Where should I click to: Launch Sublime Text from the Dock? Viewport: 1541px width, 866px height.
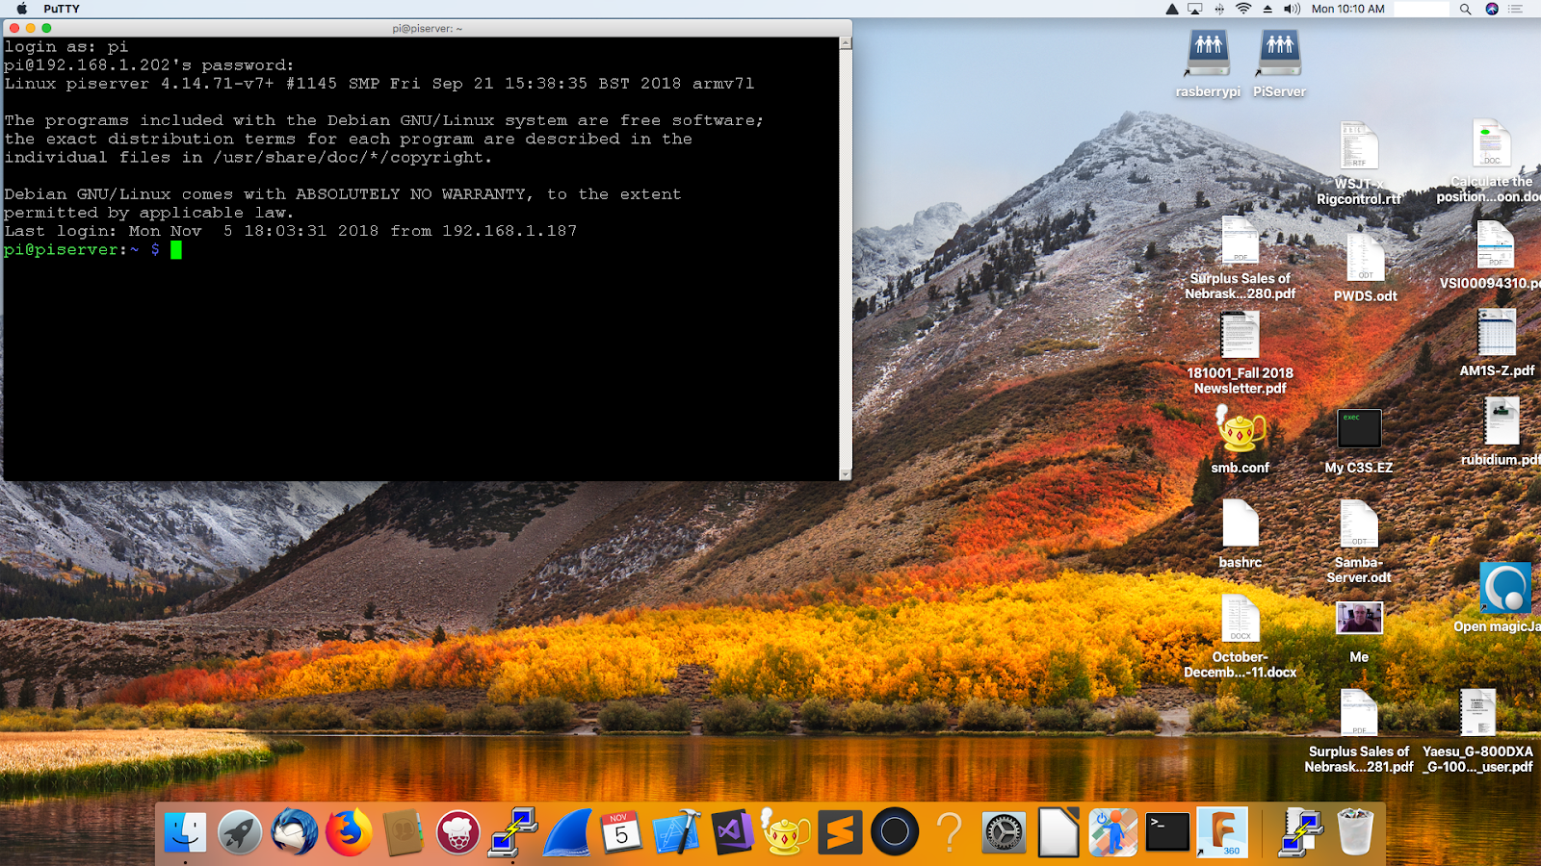(x=841, y=832)
